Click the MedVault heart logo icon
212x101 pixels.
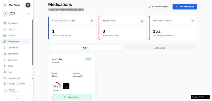pyautogui.click(x=5, y=5)
